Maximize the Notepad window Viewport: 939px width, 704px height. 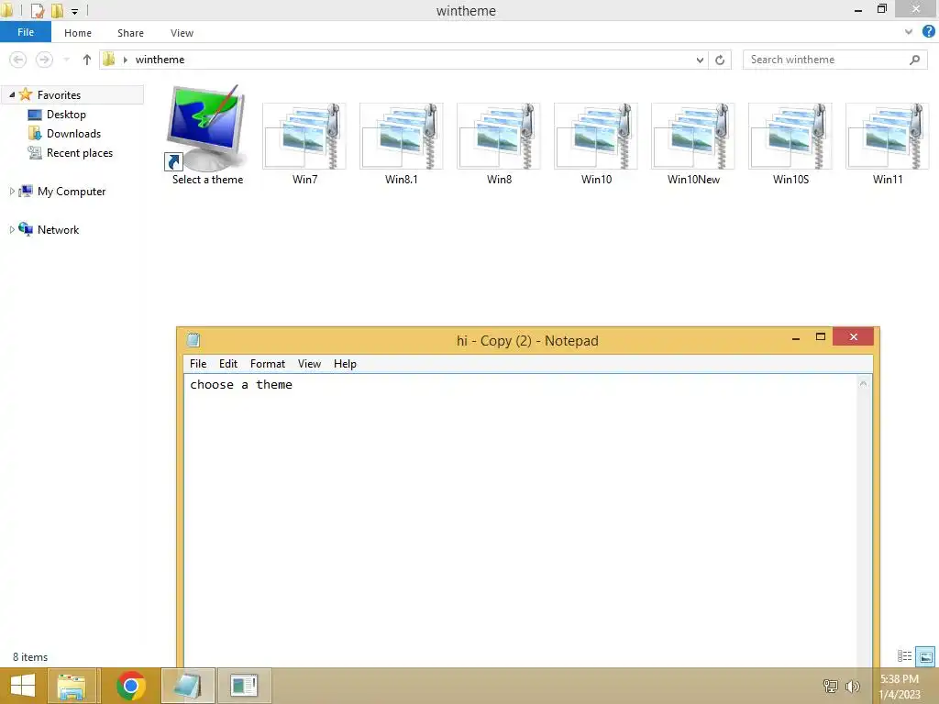(821, 337)
